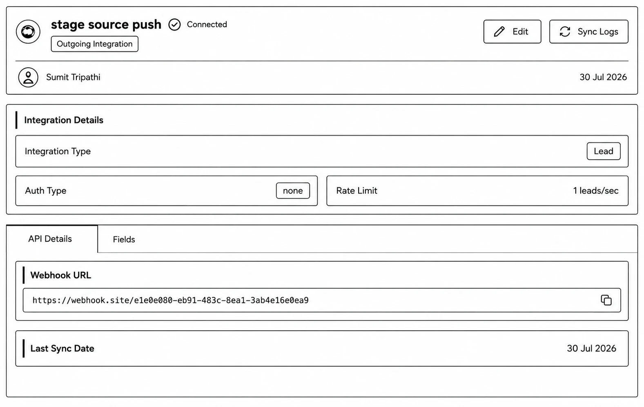Click the Outgoing Integration badge
The height and width of the screenshot is (407, 644).
pos(94,44)
